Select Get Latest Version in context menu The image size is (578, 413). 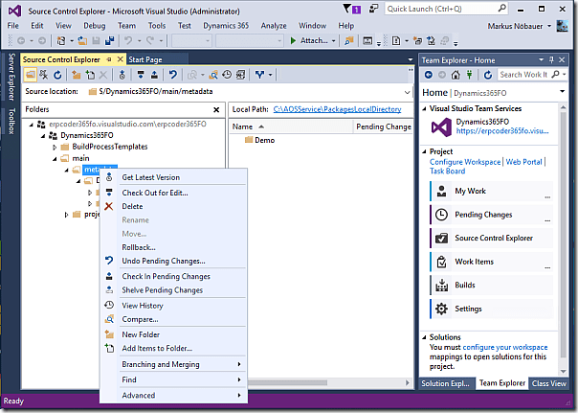[173, 177]
